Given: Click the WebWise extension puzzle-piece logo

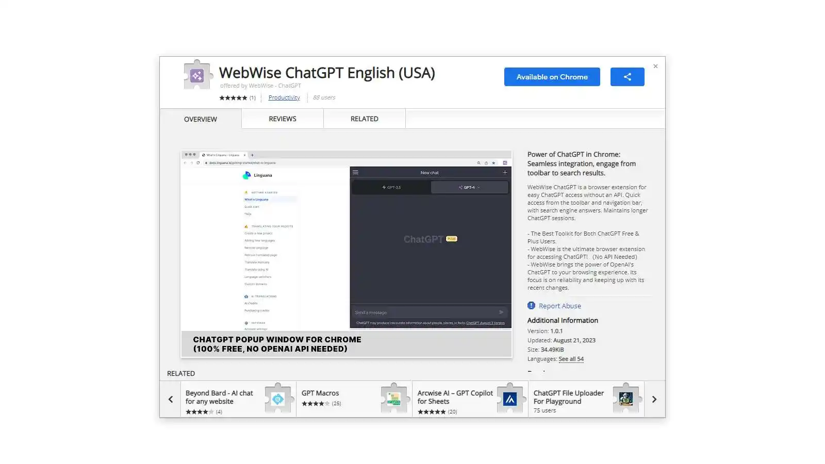Looking at the screenshot, I should [x=198, y=75].
